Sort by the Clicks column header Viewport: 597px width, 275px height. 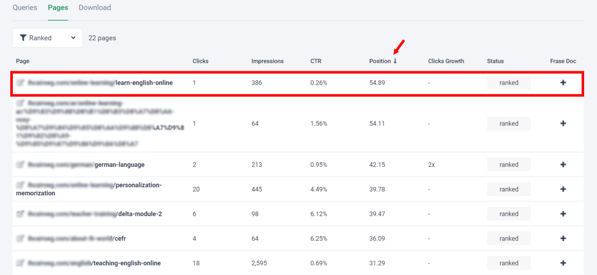pyautogui.click(x=200, y=61)
